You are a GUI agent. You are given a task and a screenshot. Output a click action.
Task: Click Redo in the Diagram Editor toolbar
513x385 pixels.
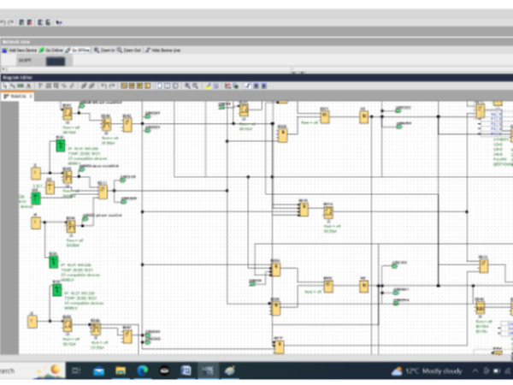click(112, 86)
